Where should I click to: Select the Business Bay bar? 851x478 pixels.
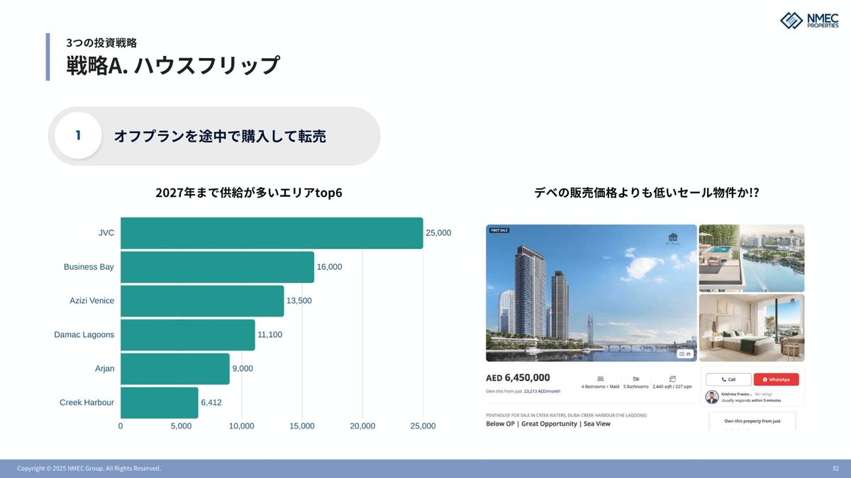(x=217, y=267)
